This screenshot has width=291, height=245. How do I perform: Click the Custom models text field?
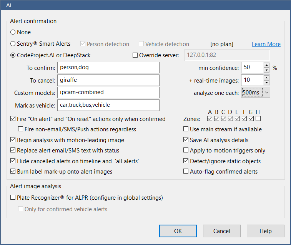[x=108, y=93]
